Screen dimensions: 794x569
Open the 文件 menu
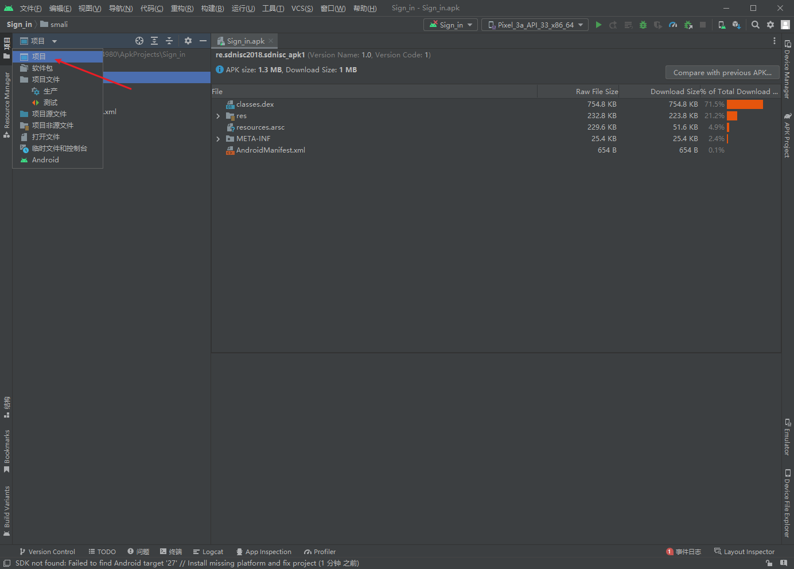tap(30, 8)
